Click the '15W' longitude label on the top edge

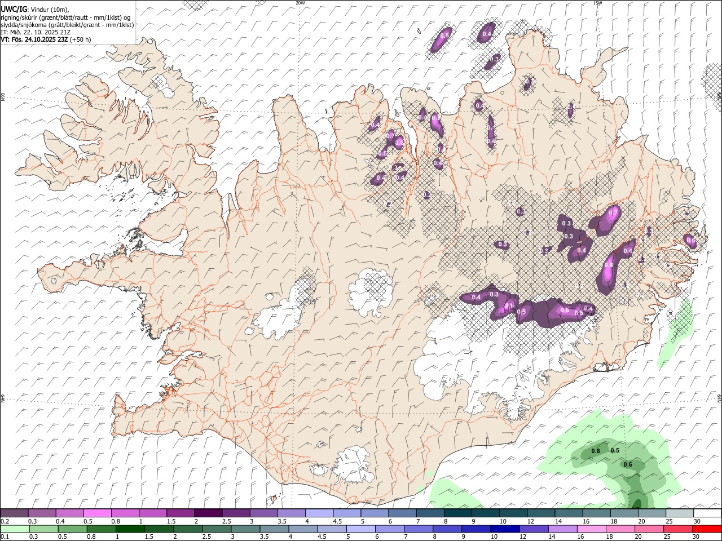click(597, 3)
